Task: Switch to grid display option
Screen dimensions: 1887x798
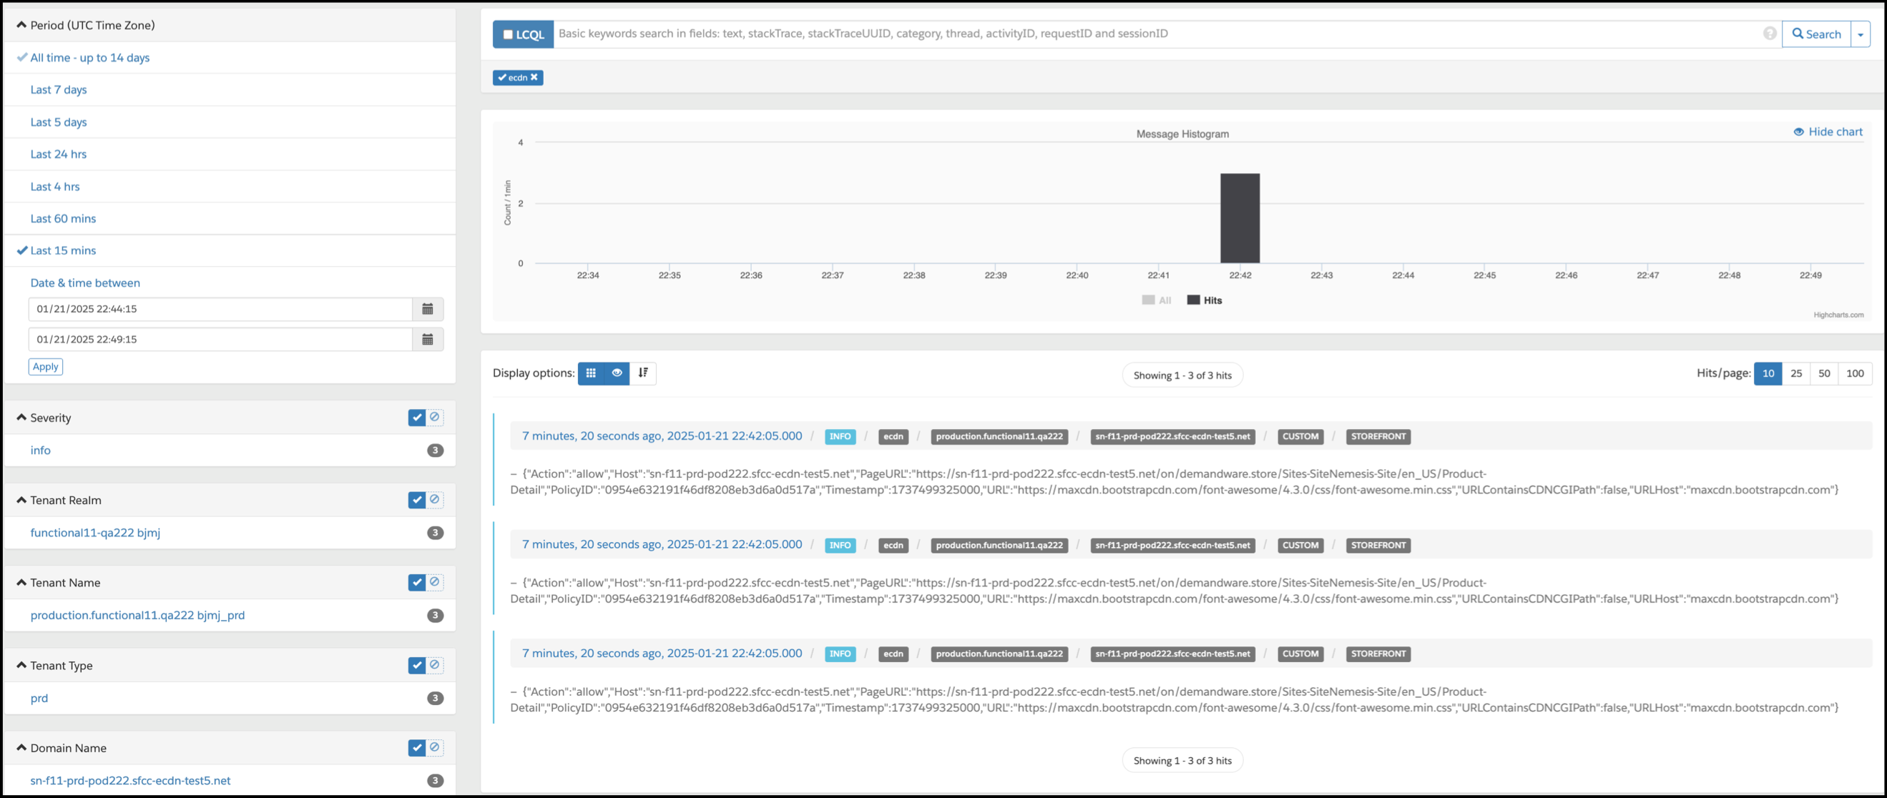Action: pyautogui.click(x=591, y=373)
